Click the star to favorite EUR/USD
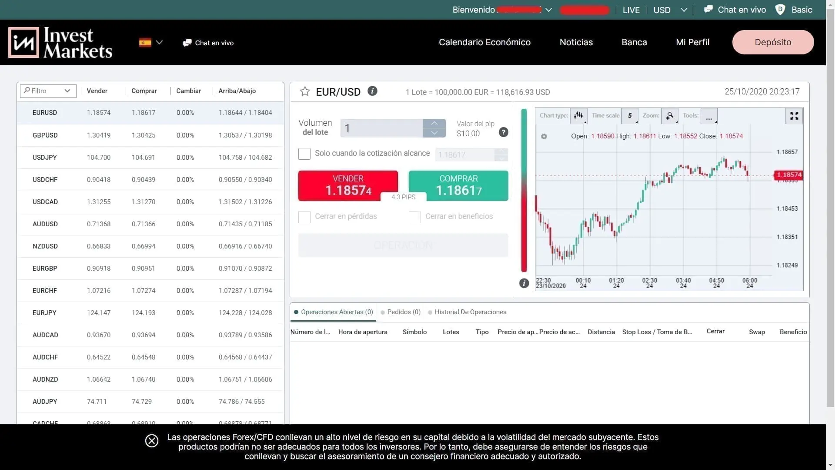The height and width of the screenshot is (470, 835). (x=304, y=91)
